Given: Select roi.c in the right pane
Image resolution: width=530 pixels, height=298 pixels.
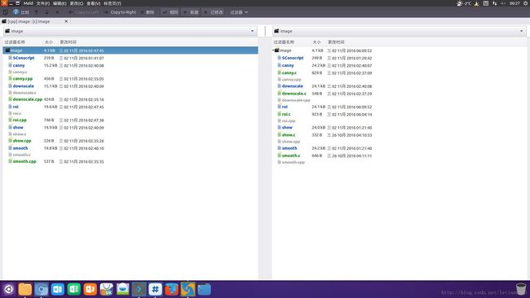Looking at the screenshot, I should [x=286, y=114].
